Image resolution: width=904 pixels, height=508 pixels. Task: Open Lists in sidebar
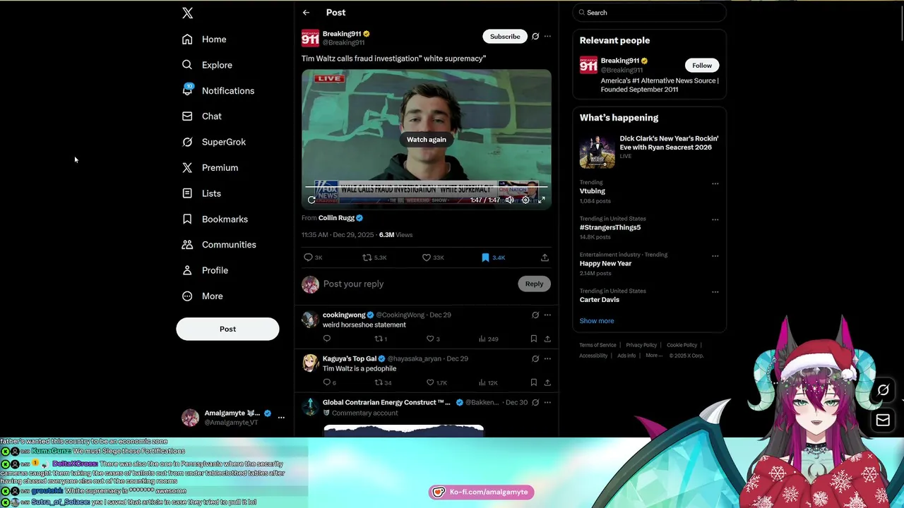coord(201,193)
